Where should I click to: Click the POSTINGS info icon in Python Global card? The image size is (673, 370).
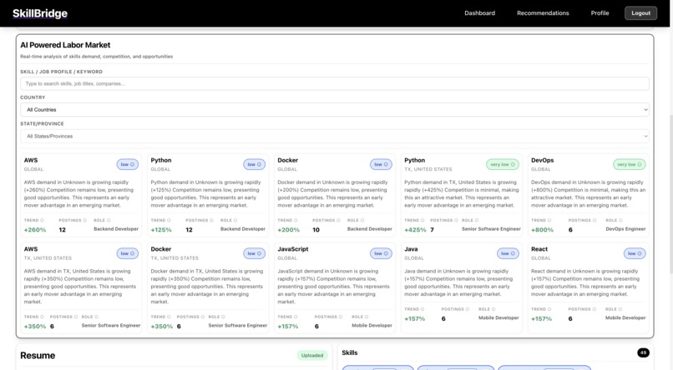click(x=211, y=220)
